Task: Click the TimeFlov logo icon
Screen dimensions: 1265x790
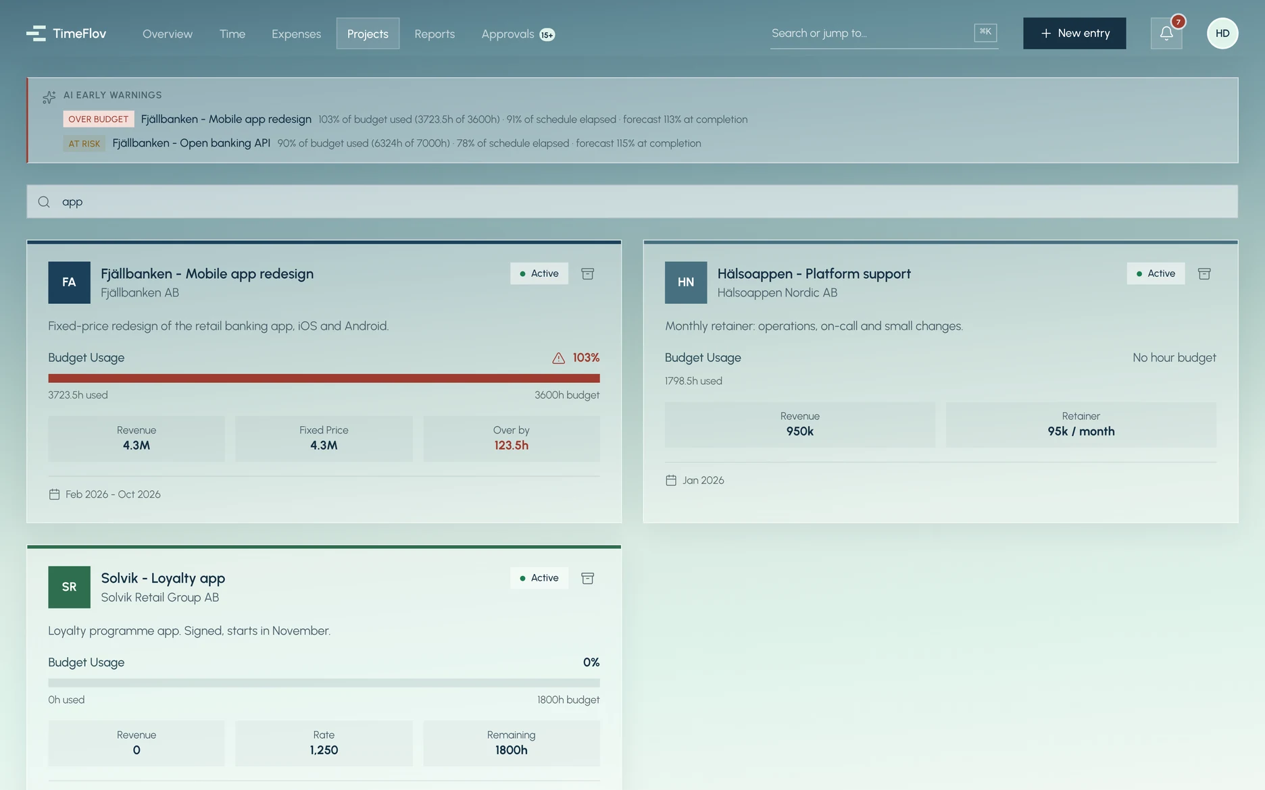Action: coord(36,33)
